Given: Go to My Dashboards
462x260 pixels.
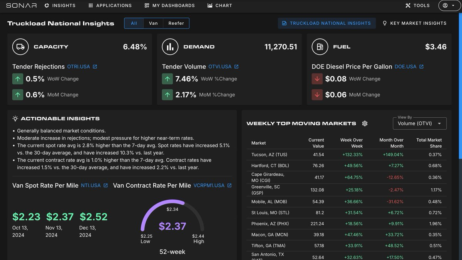Looking at the screenshot, I should [x=169, y=5].
